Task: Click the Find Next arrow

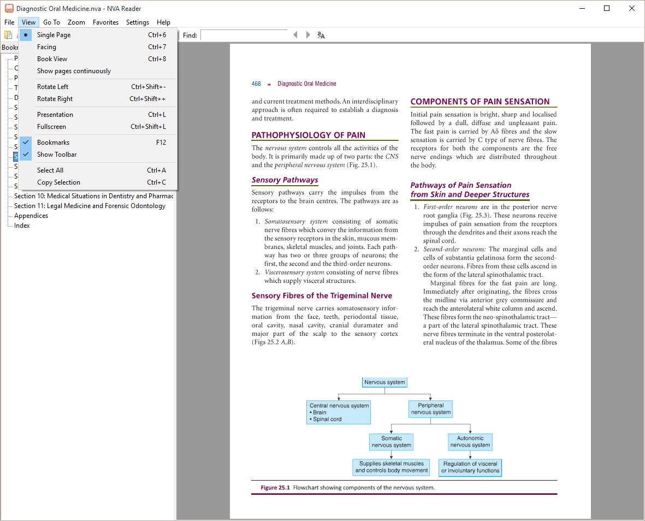Action: 308,35
